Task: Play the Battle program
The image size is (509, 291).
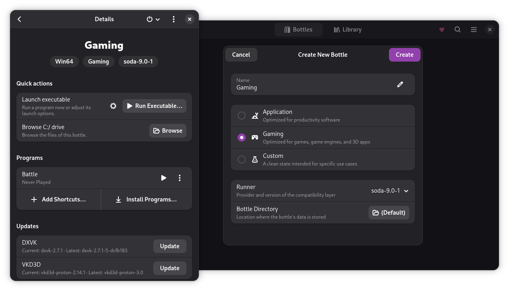Action: 164,178
